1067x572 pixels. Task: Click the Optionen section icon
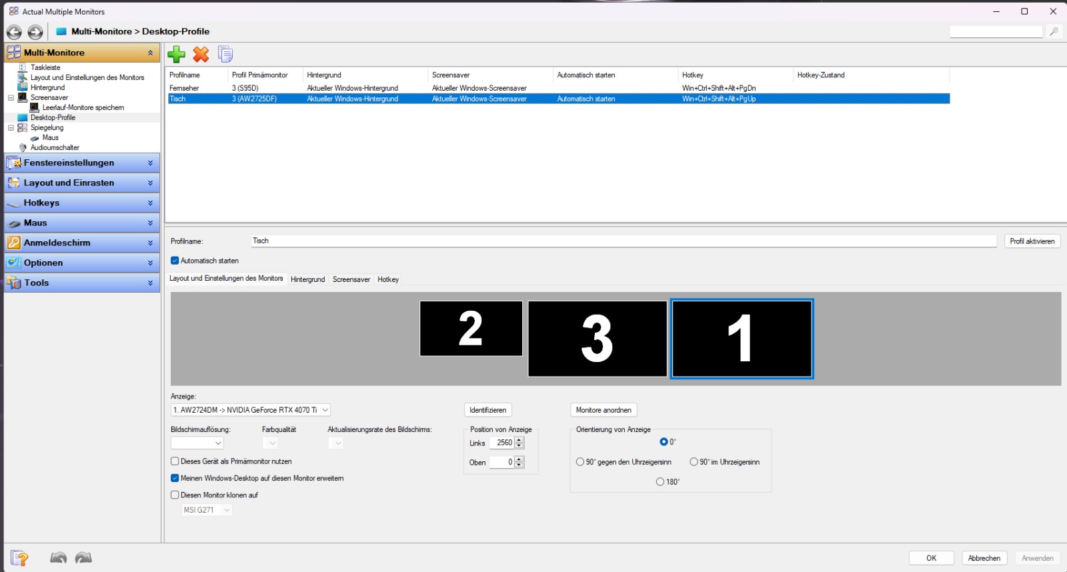click(x=14, y=263)
